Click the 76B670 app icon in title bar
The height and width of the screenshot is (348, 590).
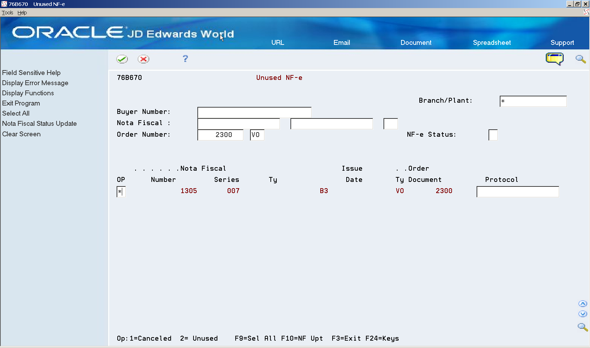point(4,4)
